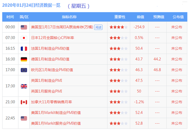The height and width of the screenshot is (130, 188).
Task: Click the star rating for 英国1月服务业PMI
Action: pyautogui.click(x=119, y=91)
